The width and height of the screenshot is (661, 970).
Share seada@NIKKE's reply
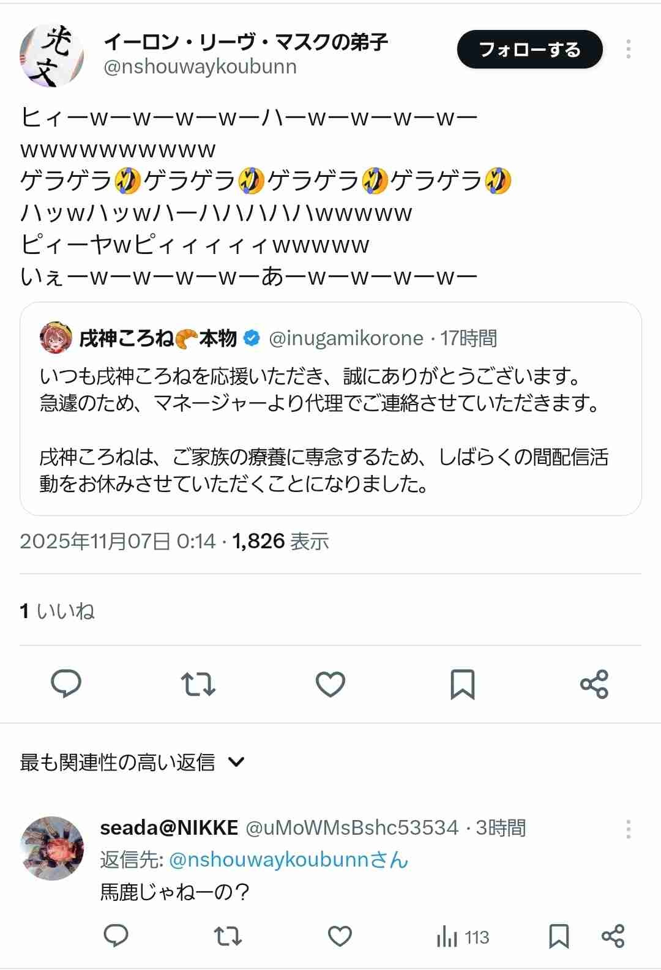point(613,936)
